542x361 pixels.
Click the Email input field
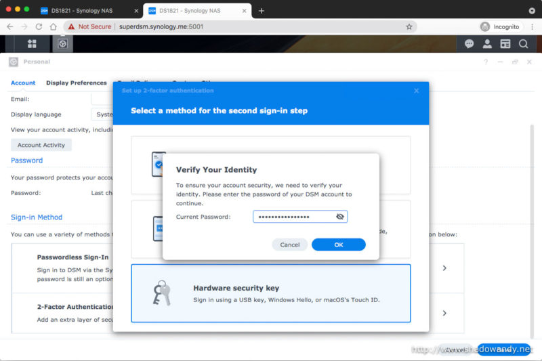[102, 99]
